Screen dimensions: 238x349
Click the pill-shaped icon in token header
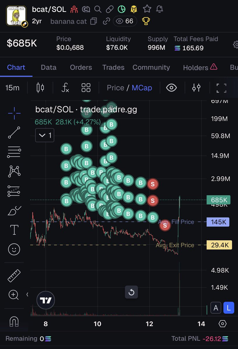[109, 9]
